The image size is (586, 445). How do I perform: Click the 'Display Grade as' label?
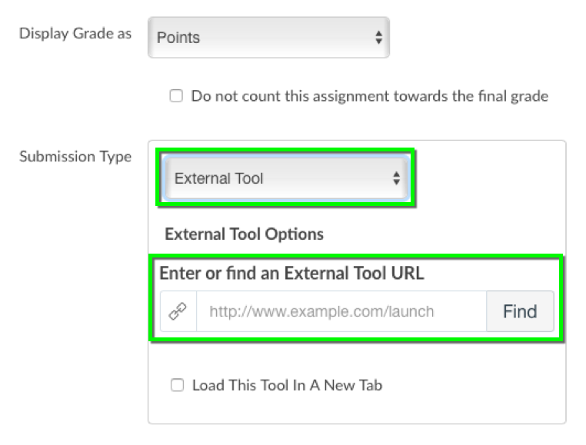pos(75,34)
